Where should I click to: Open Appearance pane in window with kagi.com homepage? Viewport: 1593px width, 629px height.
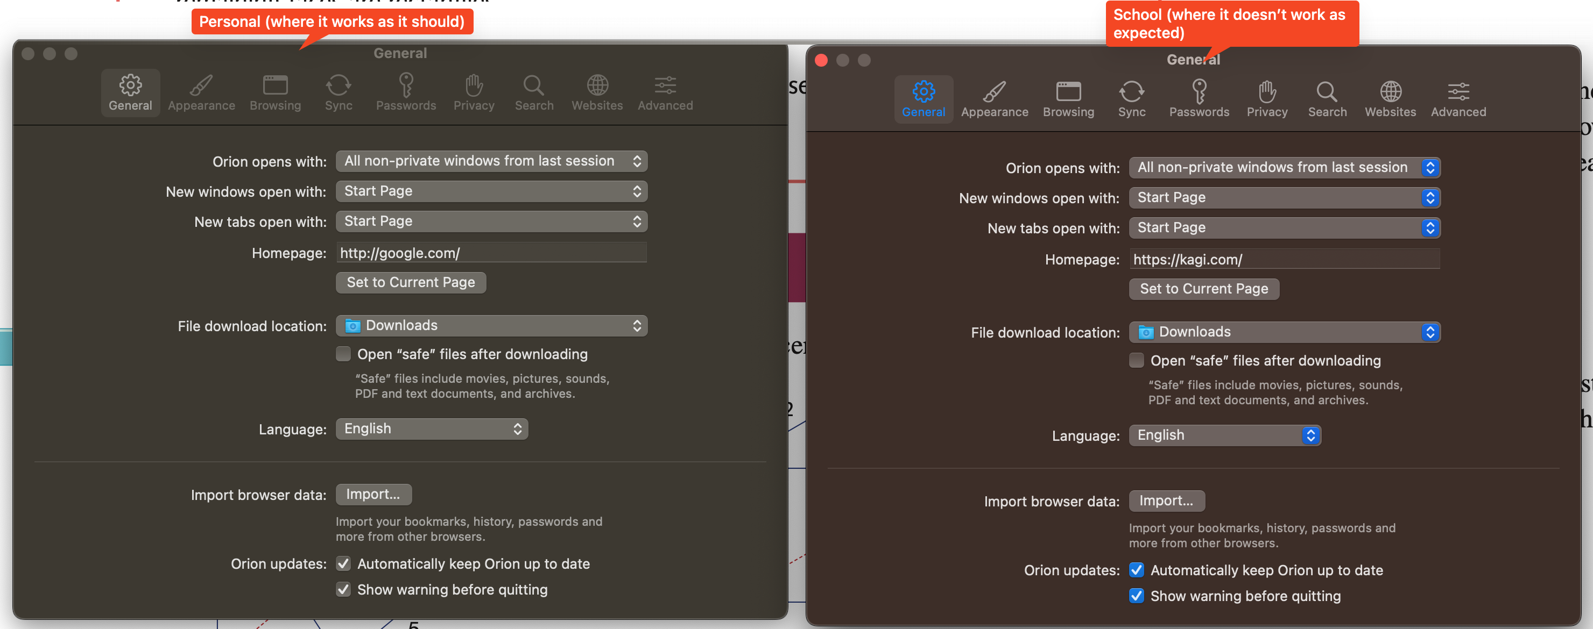[x=994, y=99]
